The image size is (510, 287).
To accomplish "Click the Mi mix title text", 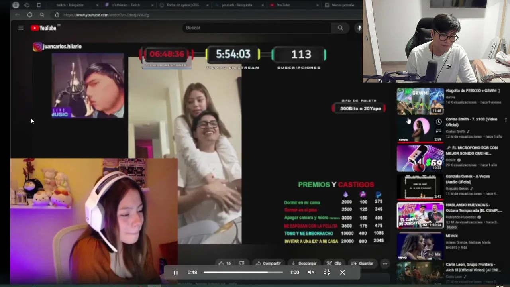I will click(451, 236).
